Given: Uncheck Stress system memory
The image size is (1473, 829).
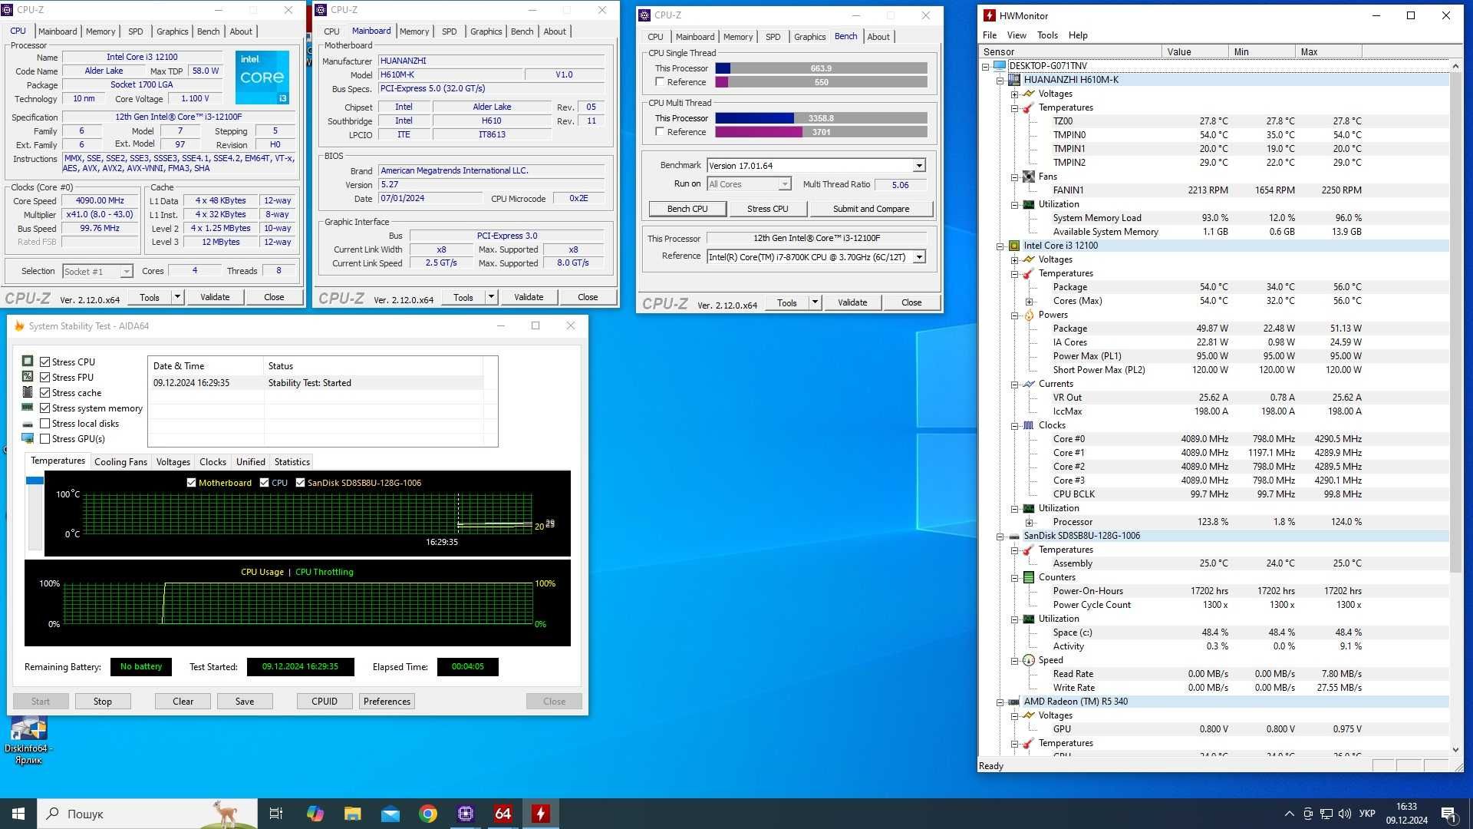Looking at the screenshot, I should (45, 408).
